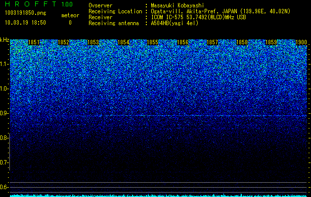Click the 0.6 frequency axis label
This screenshot has height=197, width=311.
click(4, 187)
